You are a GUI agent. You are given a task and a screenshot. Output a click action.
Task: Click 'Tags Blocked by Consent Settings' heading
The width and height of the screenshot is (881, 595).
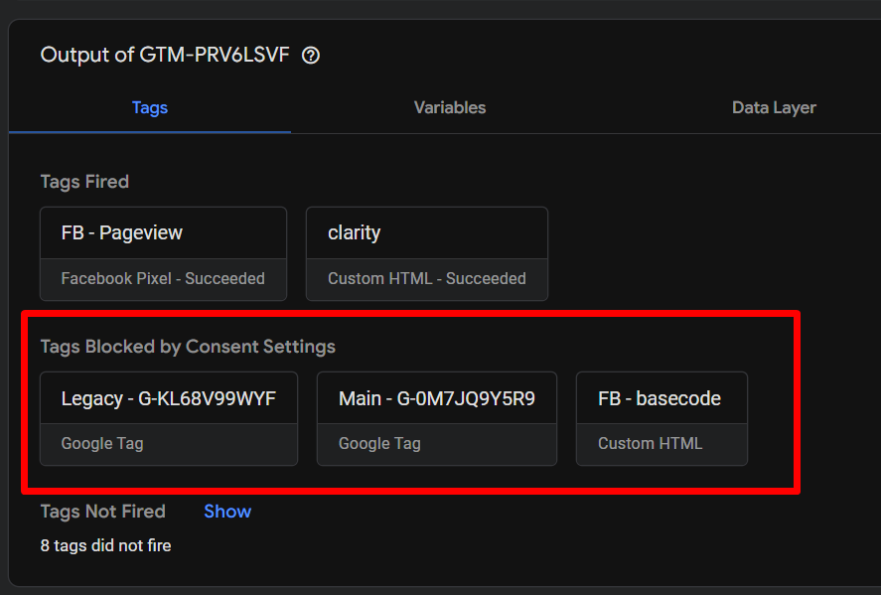[188, 347]
